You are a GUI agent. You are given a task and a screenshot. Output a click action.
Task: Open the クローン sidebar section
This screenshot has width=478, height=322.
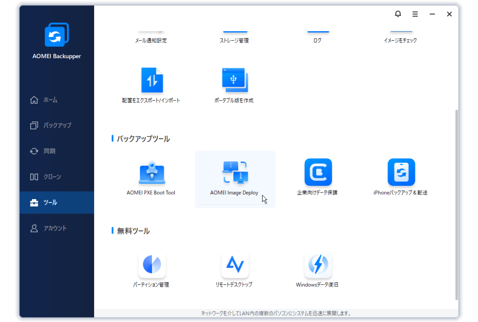[x=57, y=177]
